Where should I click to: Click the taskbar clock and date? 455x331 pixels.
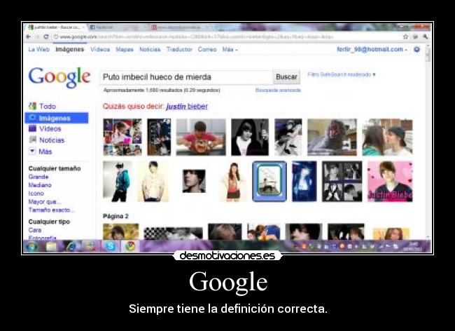413,247
